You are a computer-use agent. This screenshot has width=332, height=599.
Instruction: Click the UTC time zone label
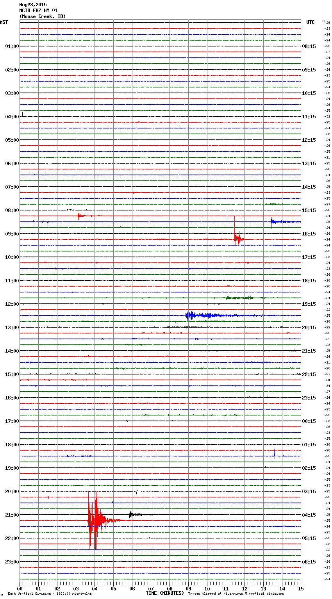tap(311, 22)
